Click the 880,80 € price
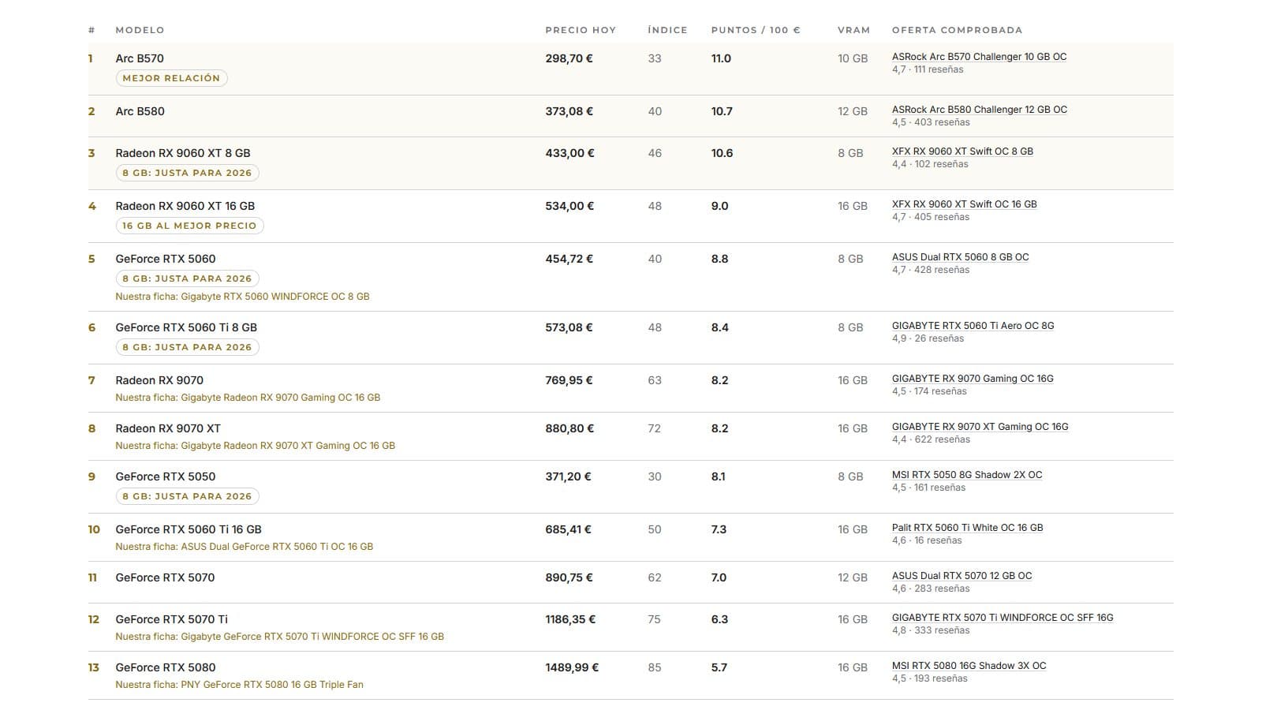The width and height of the screenshot is (1262, 710). [570, 428]
